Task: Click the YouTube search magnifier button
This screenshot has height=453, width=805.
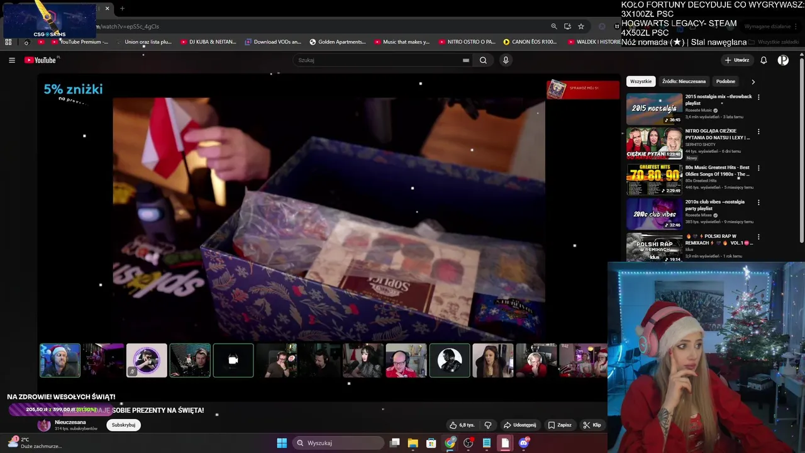Action: 483,60
